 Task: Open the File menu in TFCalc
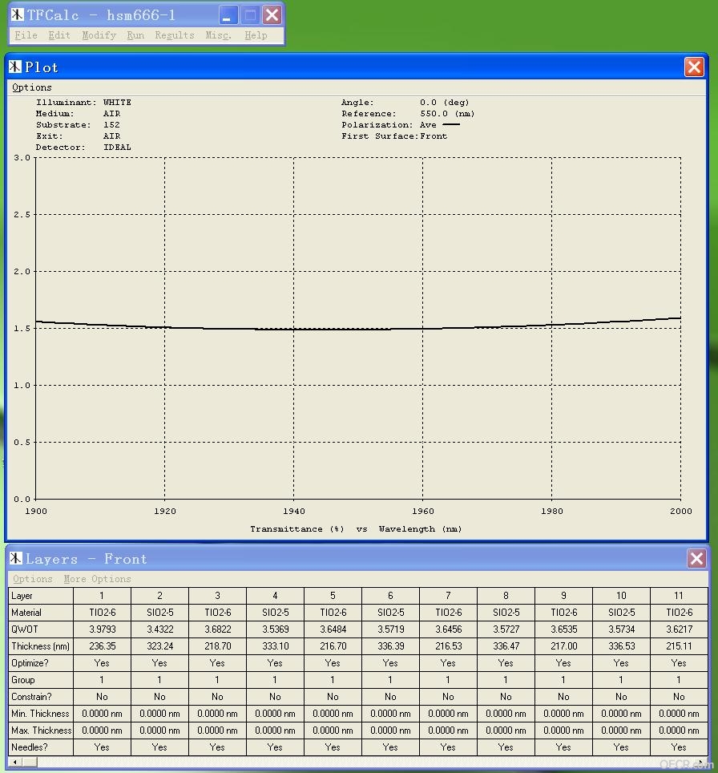coord(26,35)
